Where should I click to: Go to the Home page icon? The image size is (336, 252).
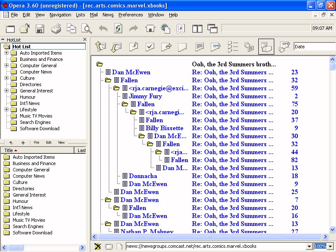150,29
